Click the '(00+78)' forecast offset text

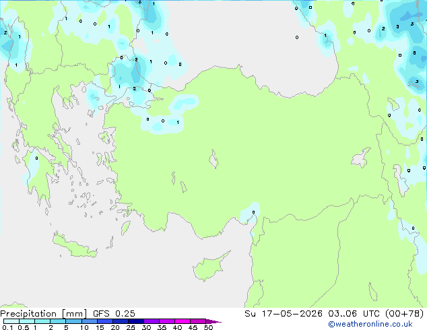(x=405, y=314)
